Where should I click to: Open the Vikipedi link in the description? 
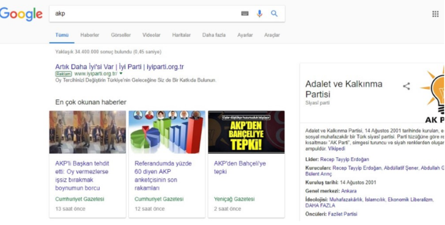(x=337, y=149)
